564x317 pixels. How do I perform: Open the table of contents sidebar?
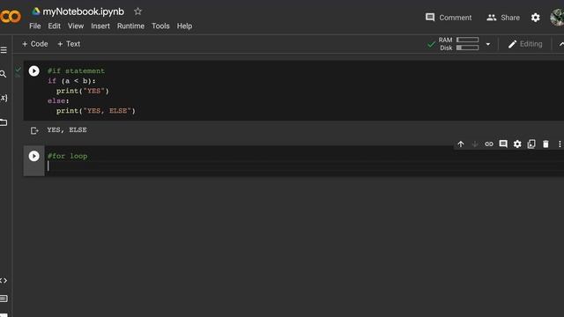coord(4,50)
